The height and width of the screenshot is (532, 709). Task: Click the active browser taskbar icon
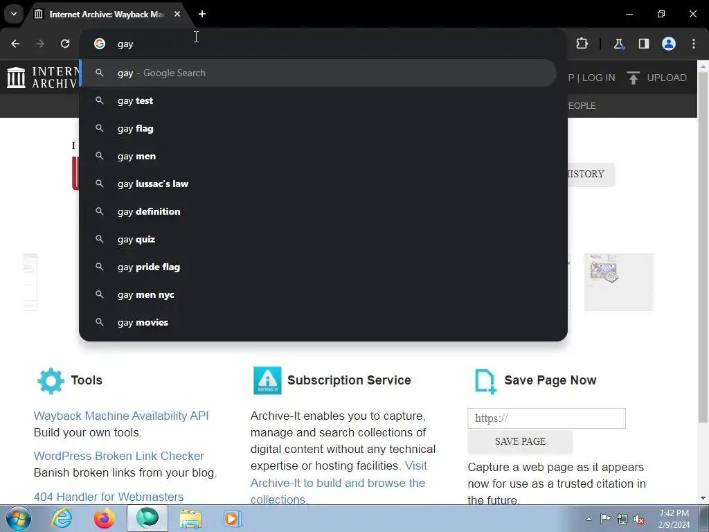pyautogui.click(x=147, y=518)
